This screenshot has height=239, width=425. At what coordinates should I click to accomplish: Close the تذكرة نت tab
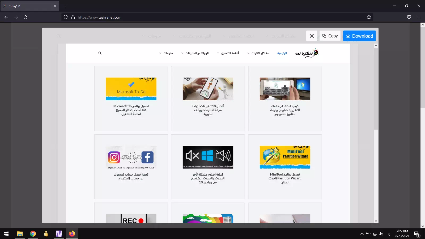pyautogui.click(x=55, y=6)
